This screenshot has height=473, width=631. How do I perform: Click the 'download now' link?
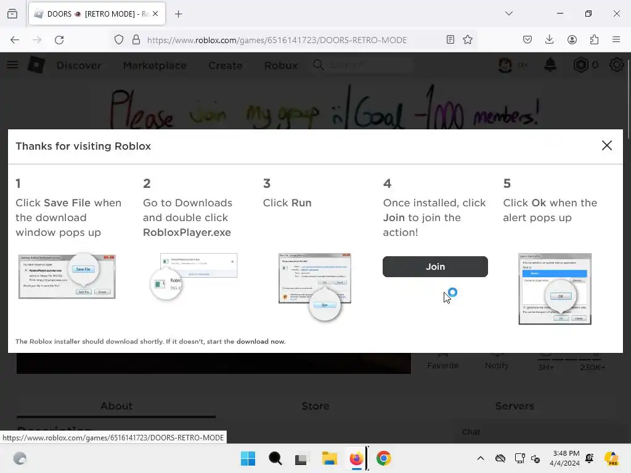261,341
